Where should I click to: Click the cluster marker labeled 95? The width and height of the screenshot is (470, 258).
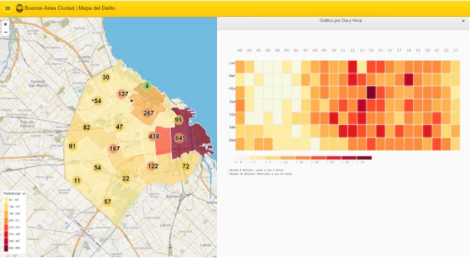point(179,120)
